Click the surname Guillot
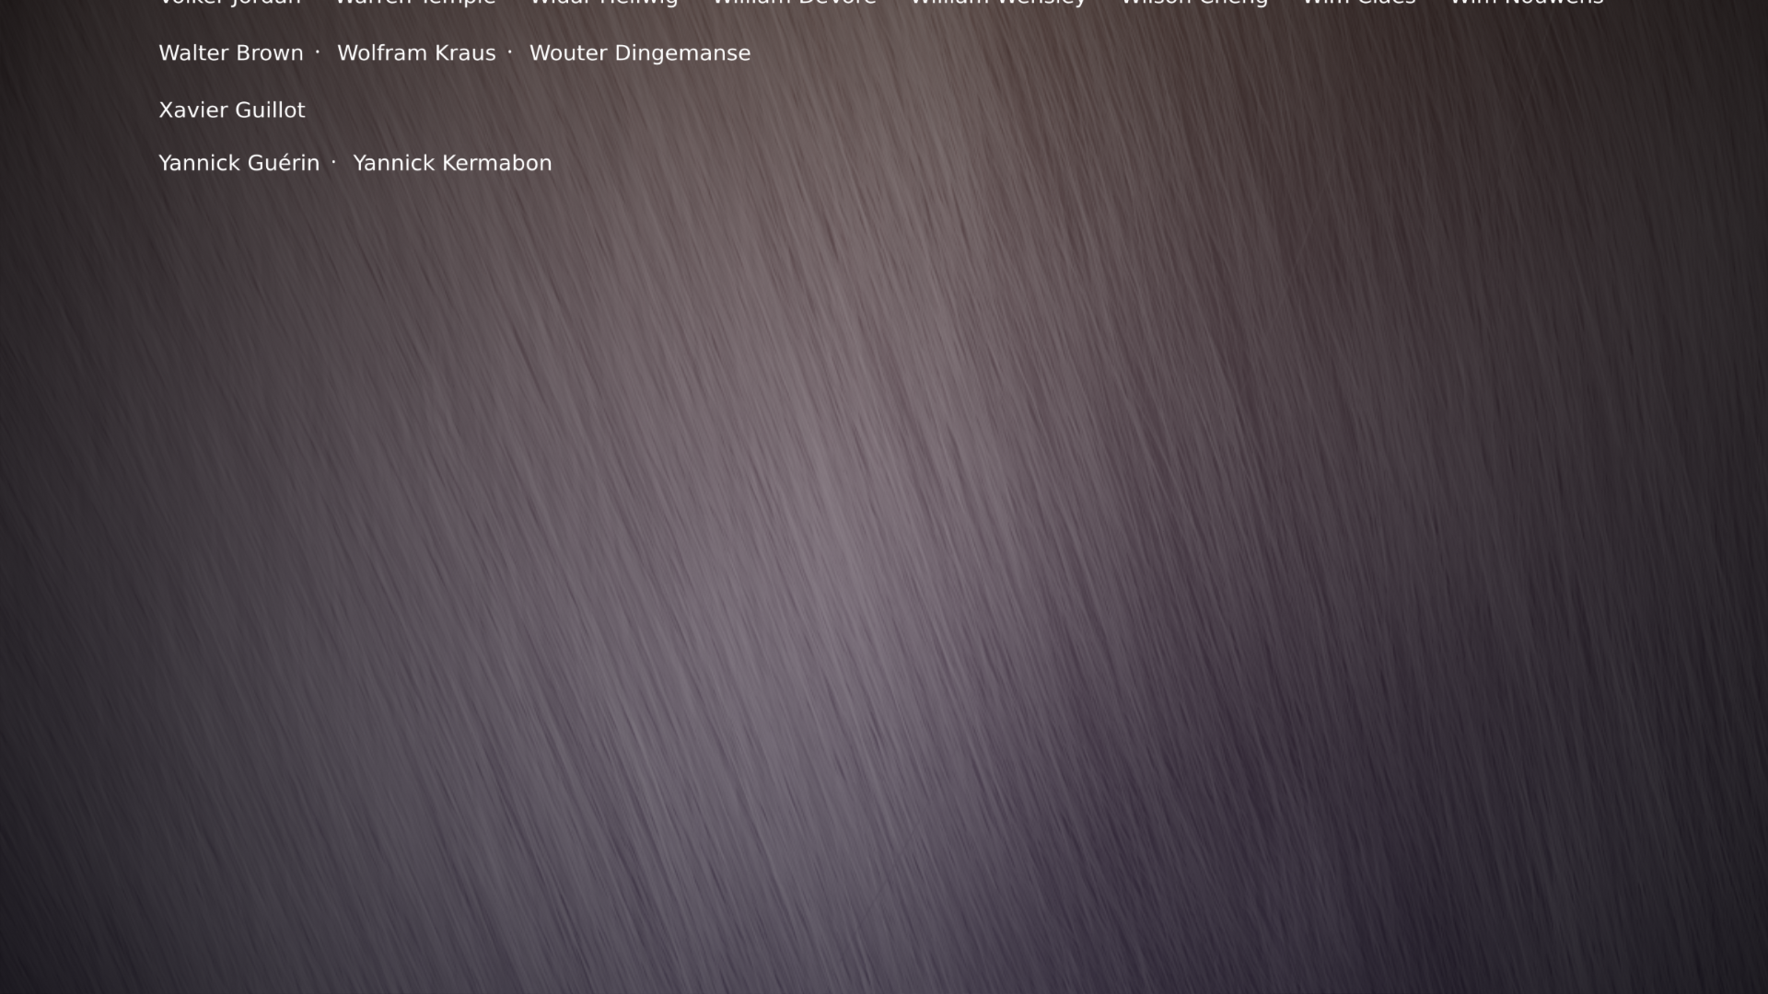 click(270, 110)
